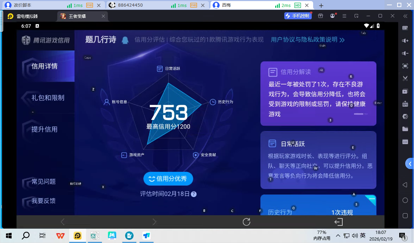414x243 pixels.
Task: Toggle the 手机控制 phone control feature
Action: click(298, 16)
